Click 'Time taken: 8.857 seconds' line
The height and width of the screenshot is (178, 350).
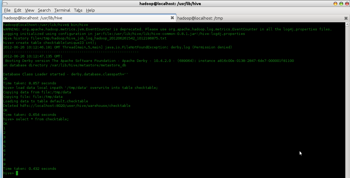click(30, 83)
